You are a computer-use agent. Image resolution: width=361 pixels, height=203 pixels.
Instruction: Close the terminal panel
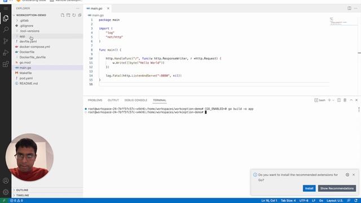point(356,100)
